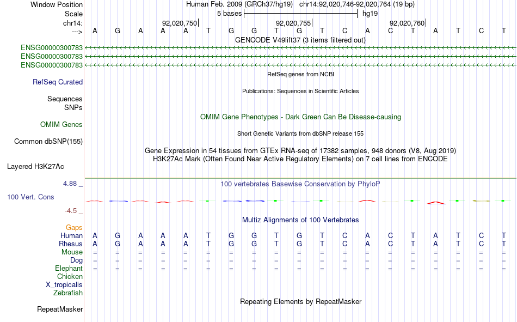This screenshot has height=322, width=517.
Task: Open Short Genetic Variants from dbSNP release 155
Action: (x=300, y=133)
